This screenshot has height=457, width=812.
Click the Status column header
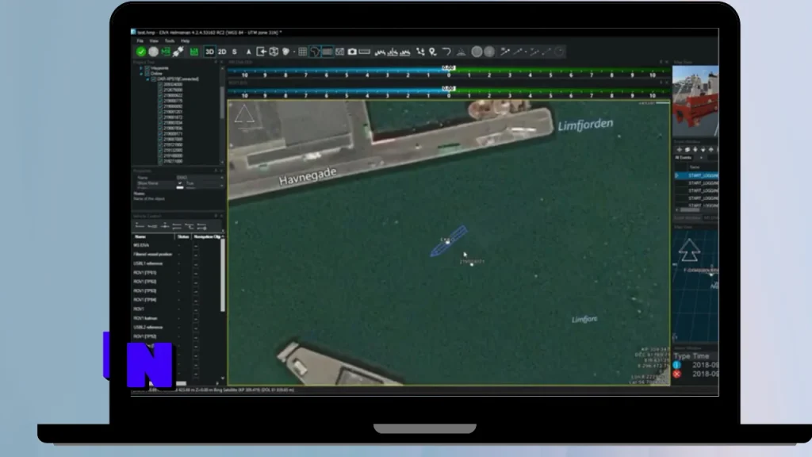point(183,236)
